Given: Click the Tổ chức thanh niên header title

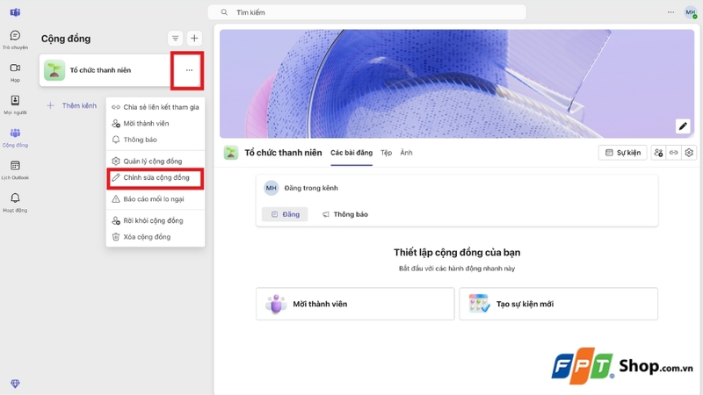Looking at the screenshot, I should 283,153.
